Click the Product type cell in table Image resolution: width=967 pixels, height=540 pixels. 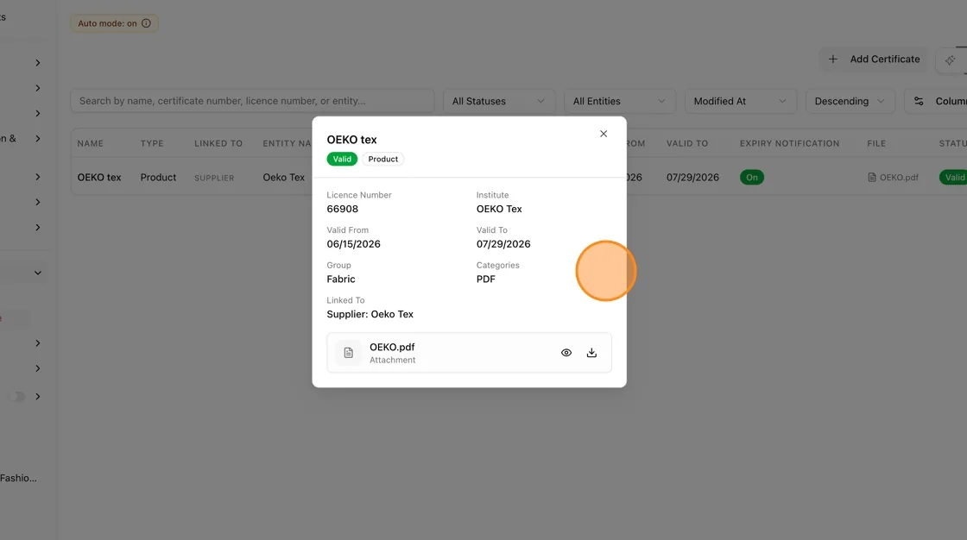pos(158,178)
